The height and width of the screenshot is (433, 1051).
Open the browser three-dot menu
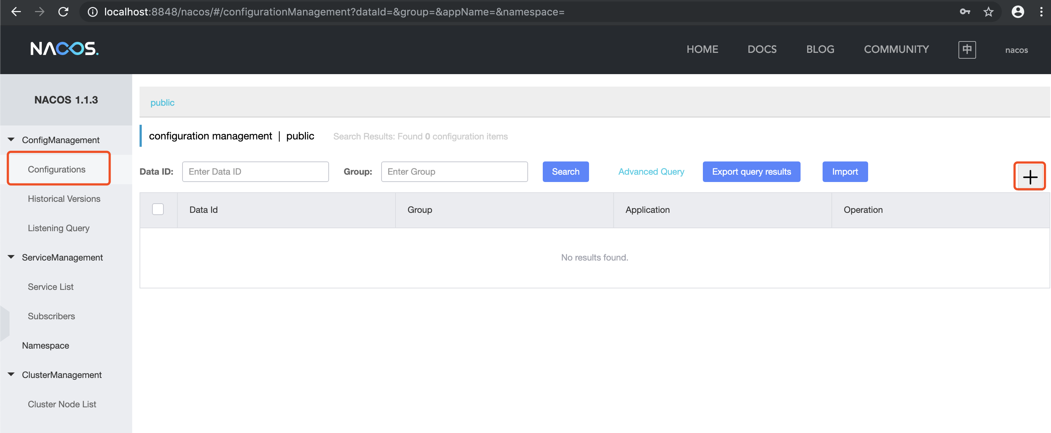point(1041,12)
